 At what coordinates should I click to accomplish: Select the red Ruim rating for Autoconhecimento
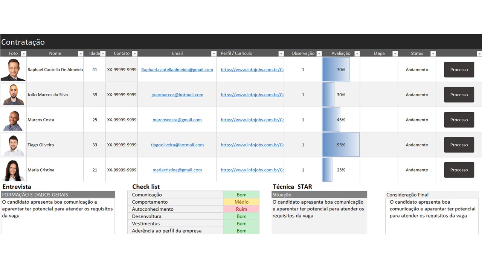(x=241, y=209)
